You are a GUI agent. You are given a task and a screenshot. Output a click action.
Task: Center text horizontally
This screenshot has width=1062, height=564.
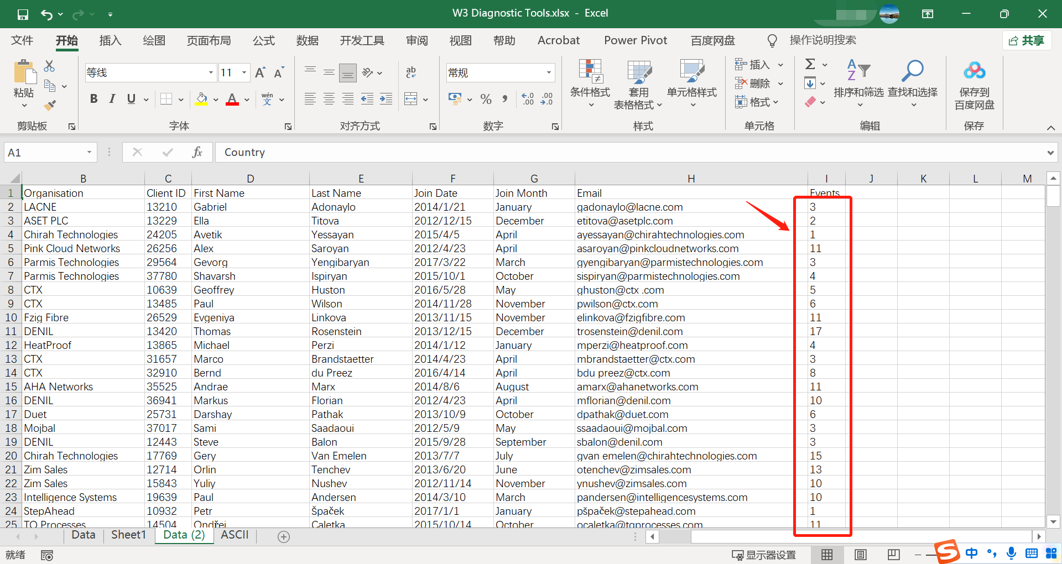click(x=329, y=99)
